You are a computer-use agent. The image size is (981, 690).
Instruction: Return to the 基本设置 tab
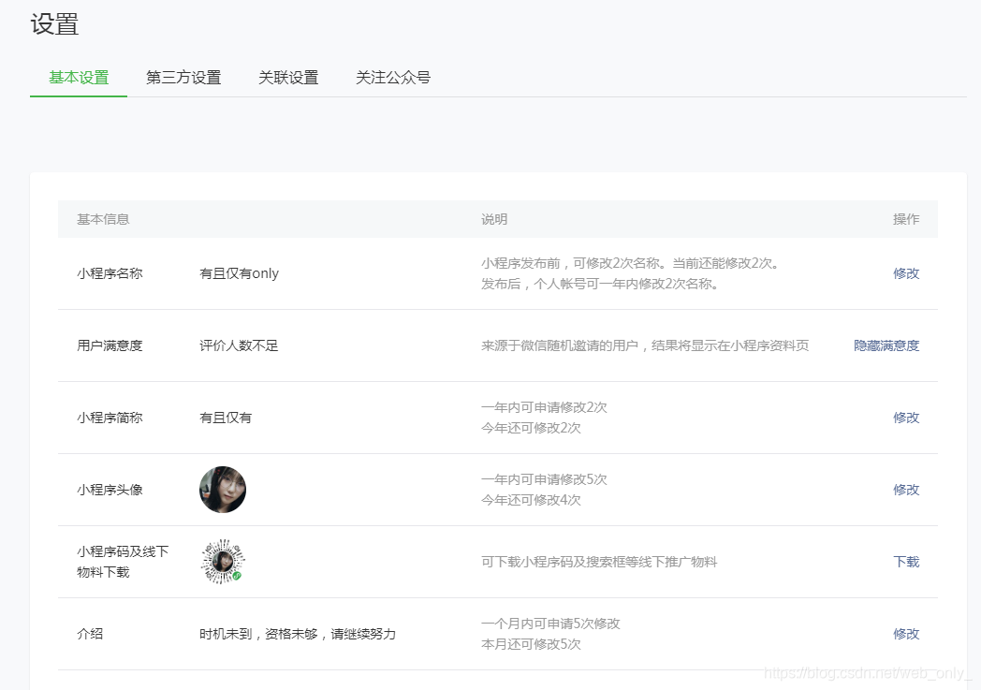tap(78, 78)
